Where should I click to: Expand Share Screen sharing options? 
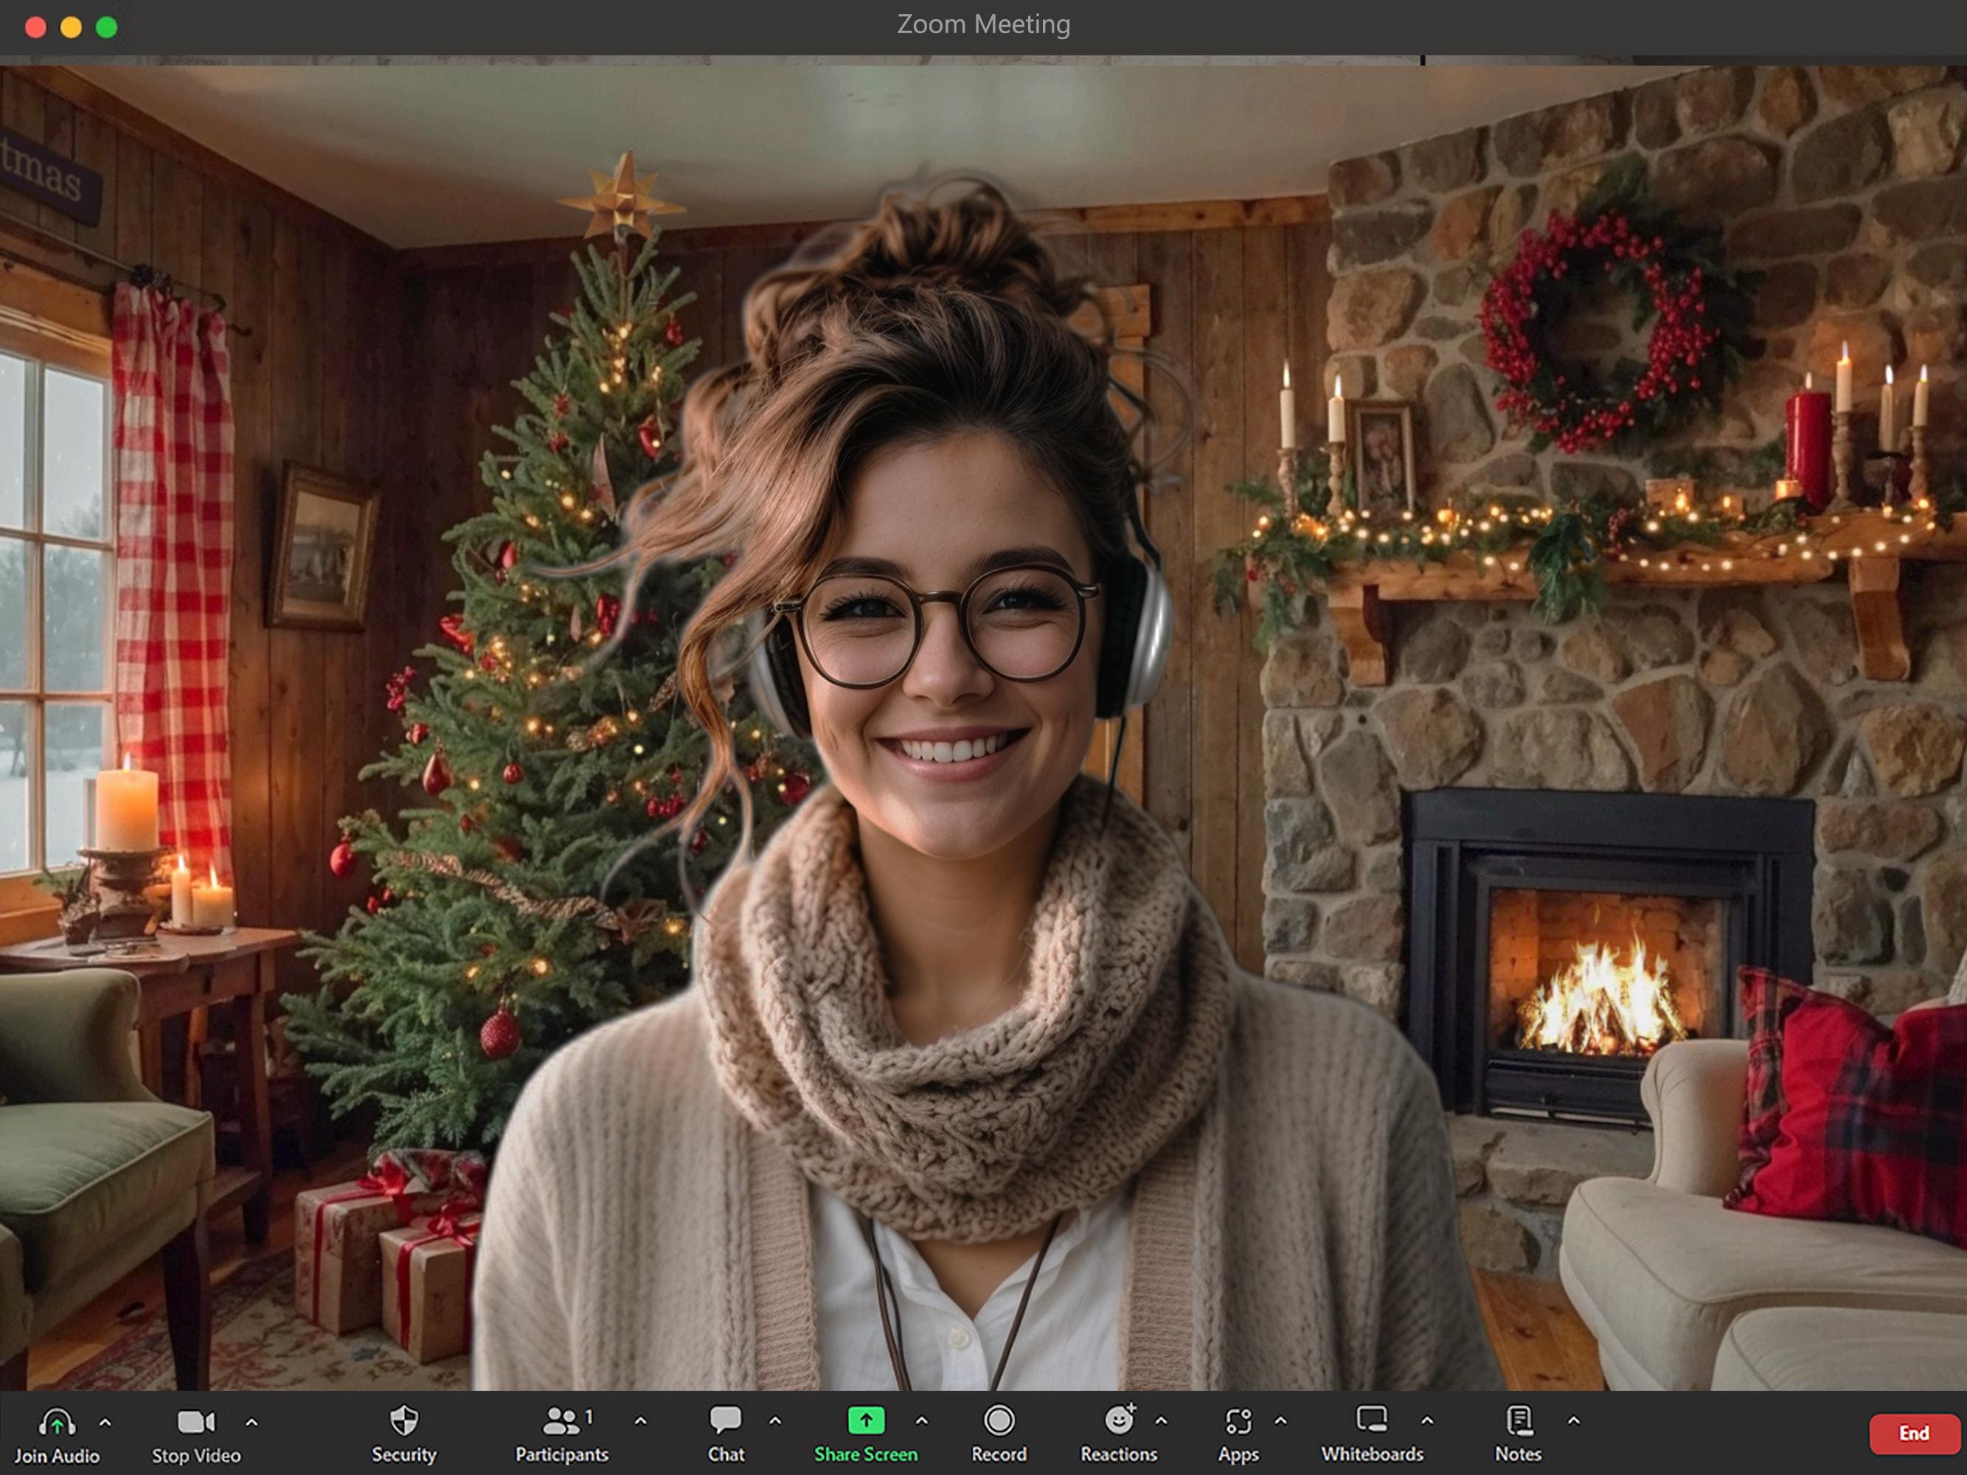tap(923, 1423)
